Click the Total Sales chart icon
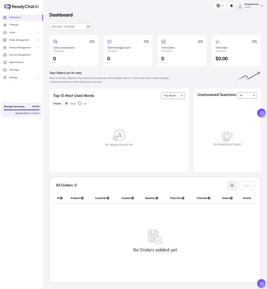267x289 pixels. click(x=218, y=42)
